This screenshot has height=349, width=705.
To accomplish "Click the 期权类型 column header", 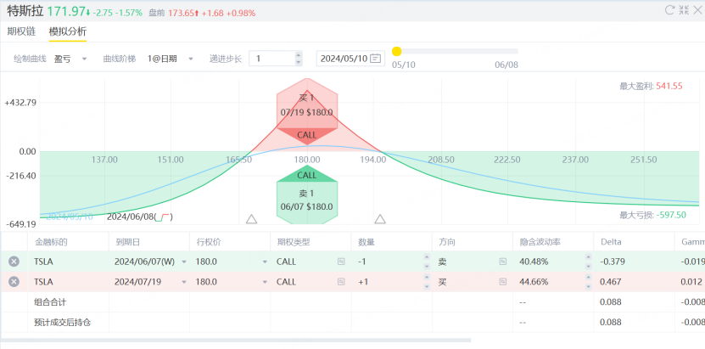I will [x=294, y=242].
